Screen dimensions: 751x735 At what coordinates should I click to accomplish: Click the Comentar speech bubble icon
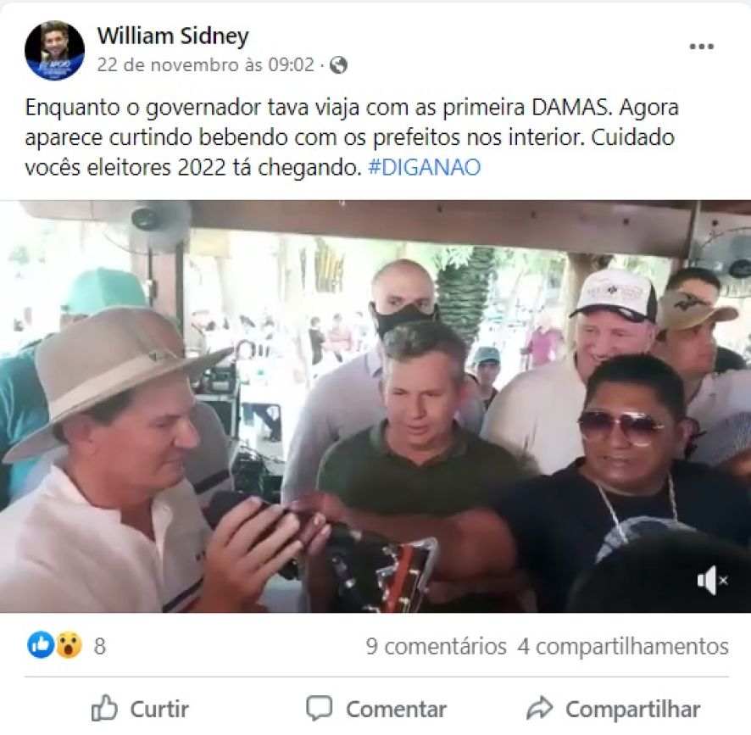319,708
